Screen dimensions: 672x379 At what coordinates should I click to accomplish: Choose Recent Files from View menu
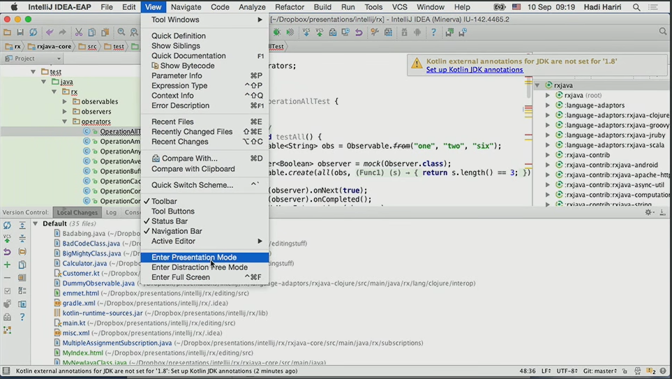coord(205,121)
